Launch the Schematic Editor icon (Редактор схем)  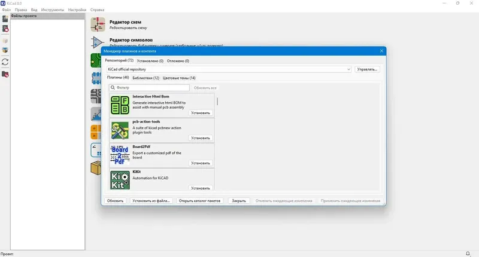98,25
